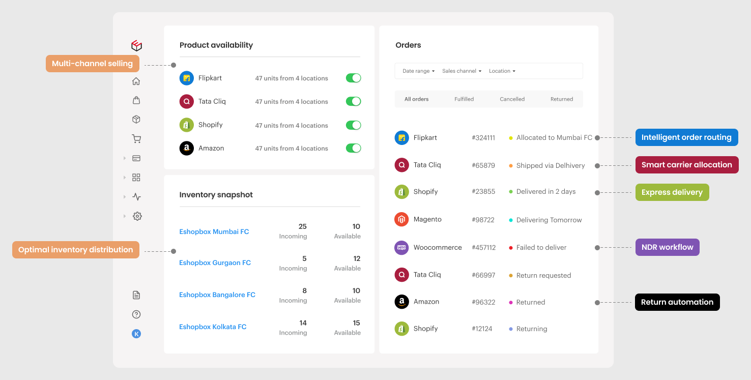
Task: Open the package box icon in the sidebar
Action: click(x=136, y=120)
